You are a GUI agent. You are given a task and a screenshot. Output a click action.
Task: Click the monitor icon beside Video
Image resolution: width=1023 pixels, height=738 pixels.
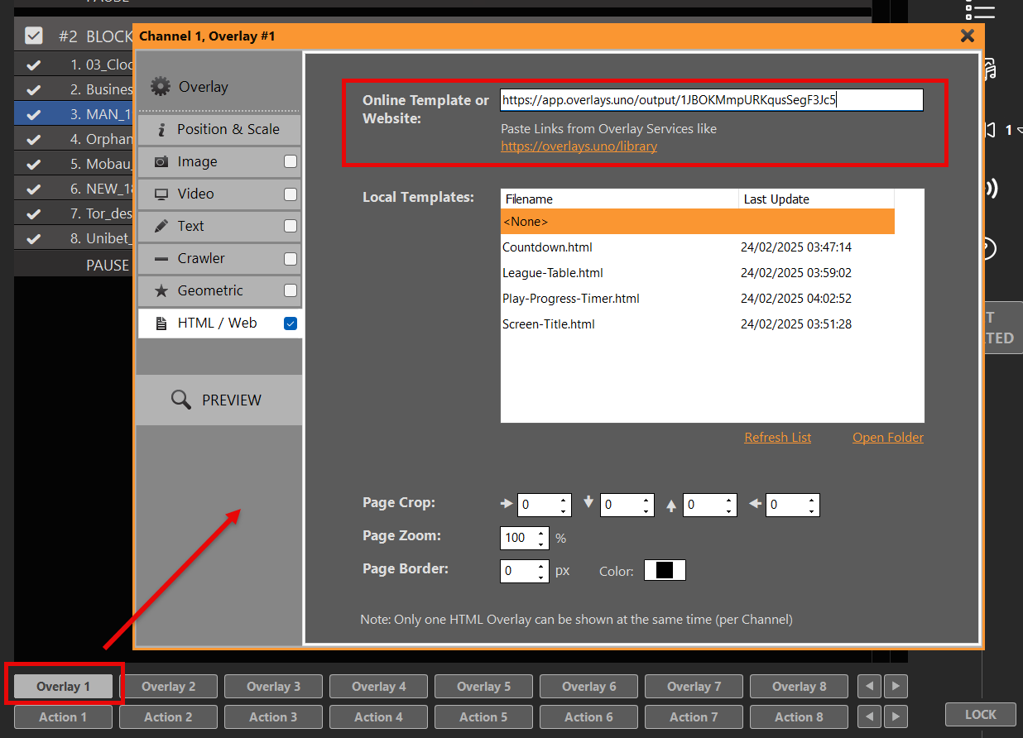(161, 194)
